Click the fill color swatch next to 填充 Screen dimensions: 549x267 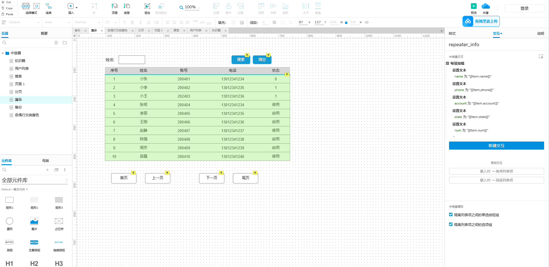[234, 22]
